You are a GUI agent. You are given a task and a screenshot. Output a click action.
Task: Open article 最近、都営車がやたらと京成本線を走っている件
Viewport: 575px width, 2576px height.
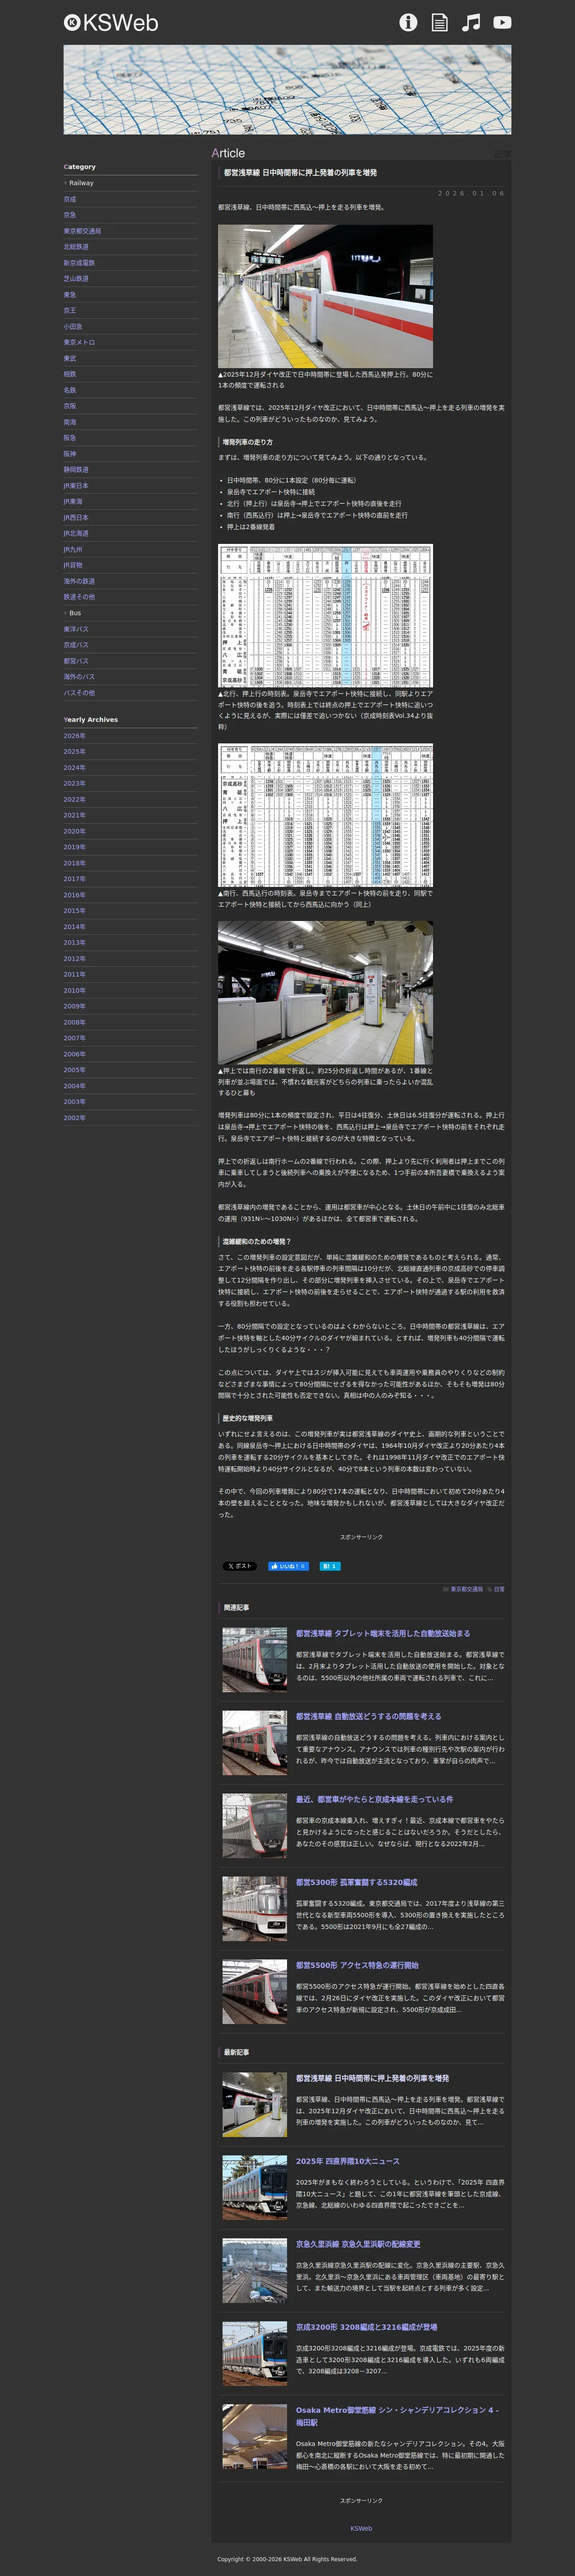374,1800
